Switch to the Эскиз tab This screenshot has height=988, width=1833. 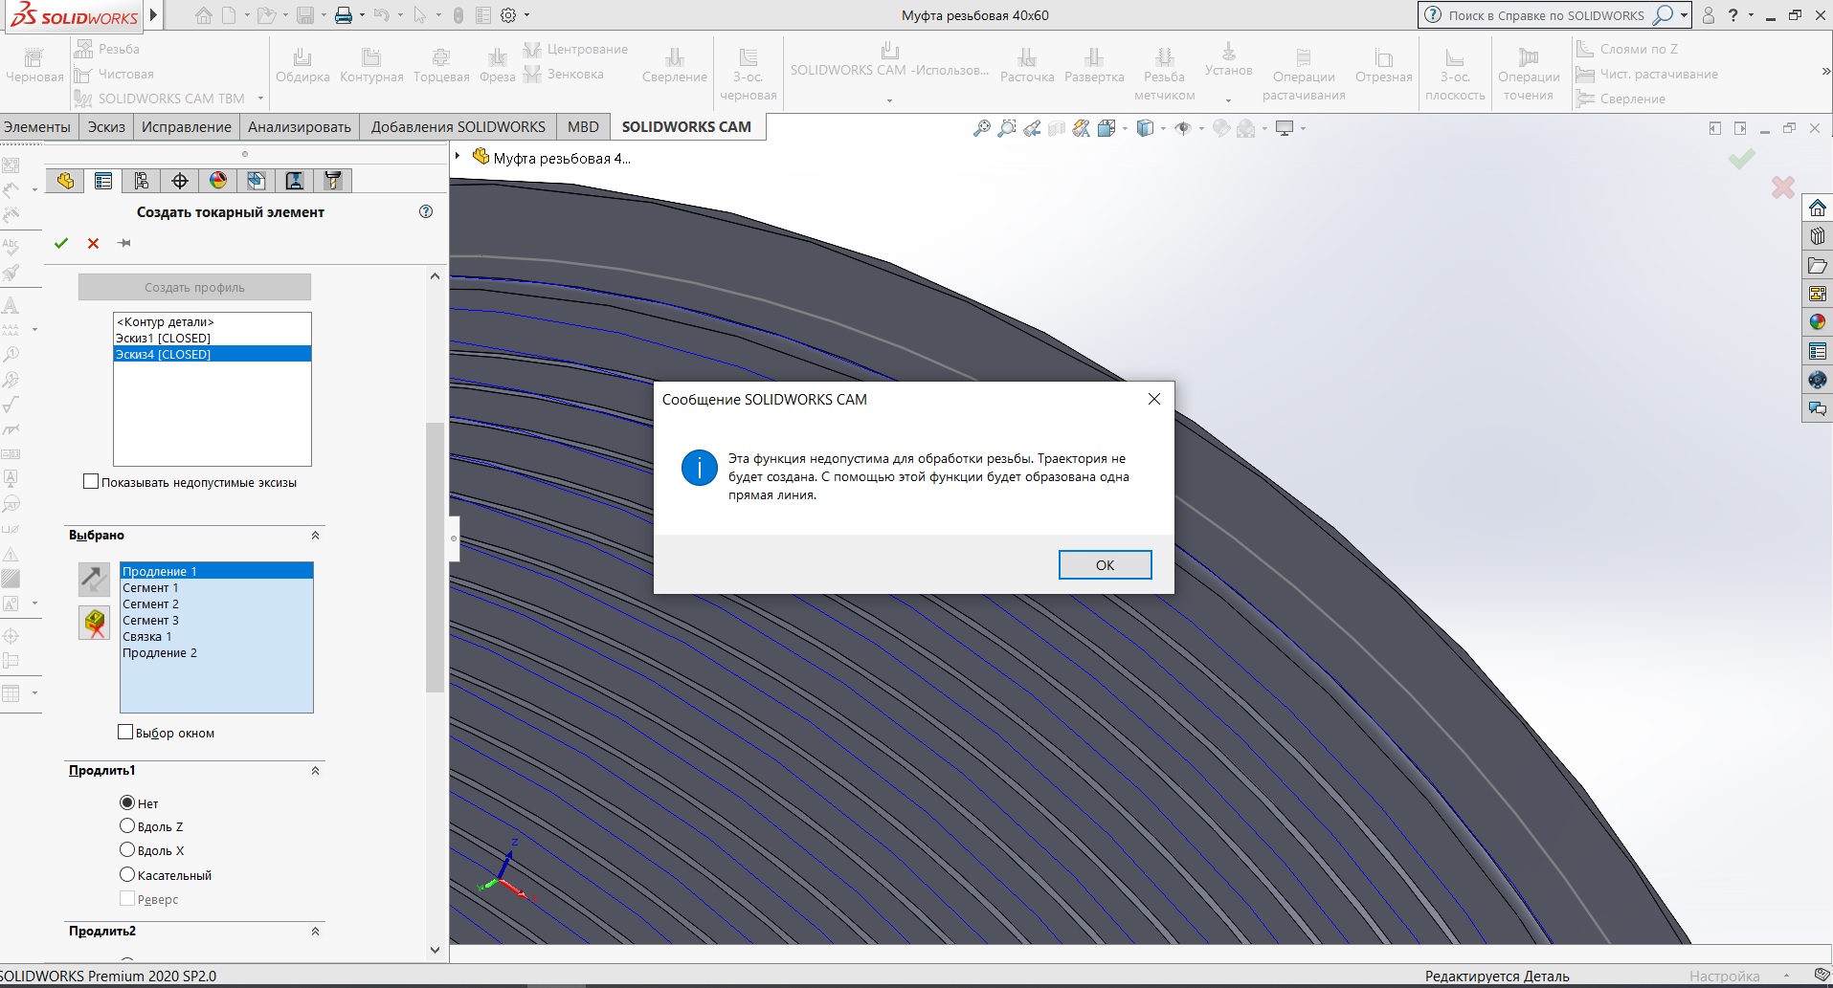(106, 127)
